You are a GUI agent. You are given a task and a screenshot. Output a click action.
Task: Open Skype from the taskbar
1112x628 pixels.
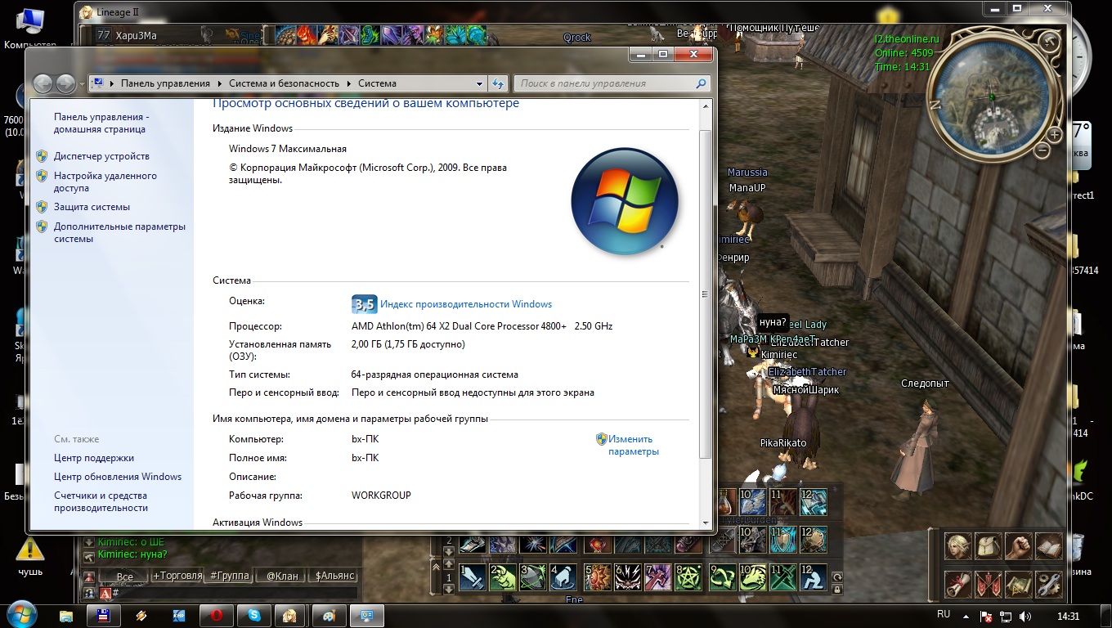(254, 616)
